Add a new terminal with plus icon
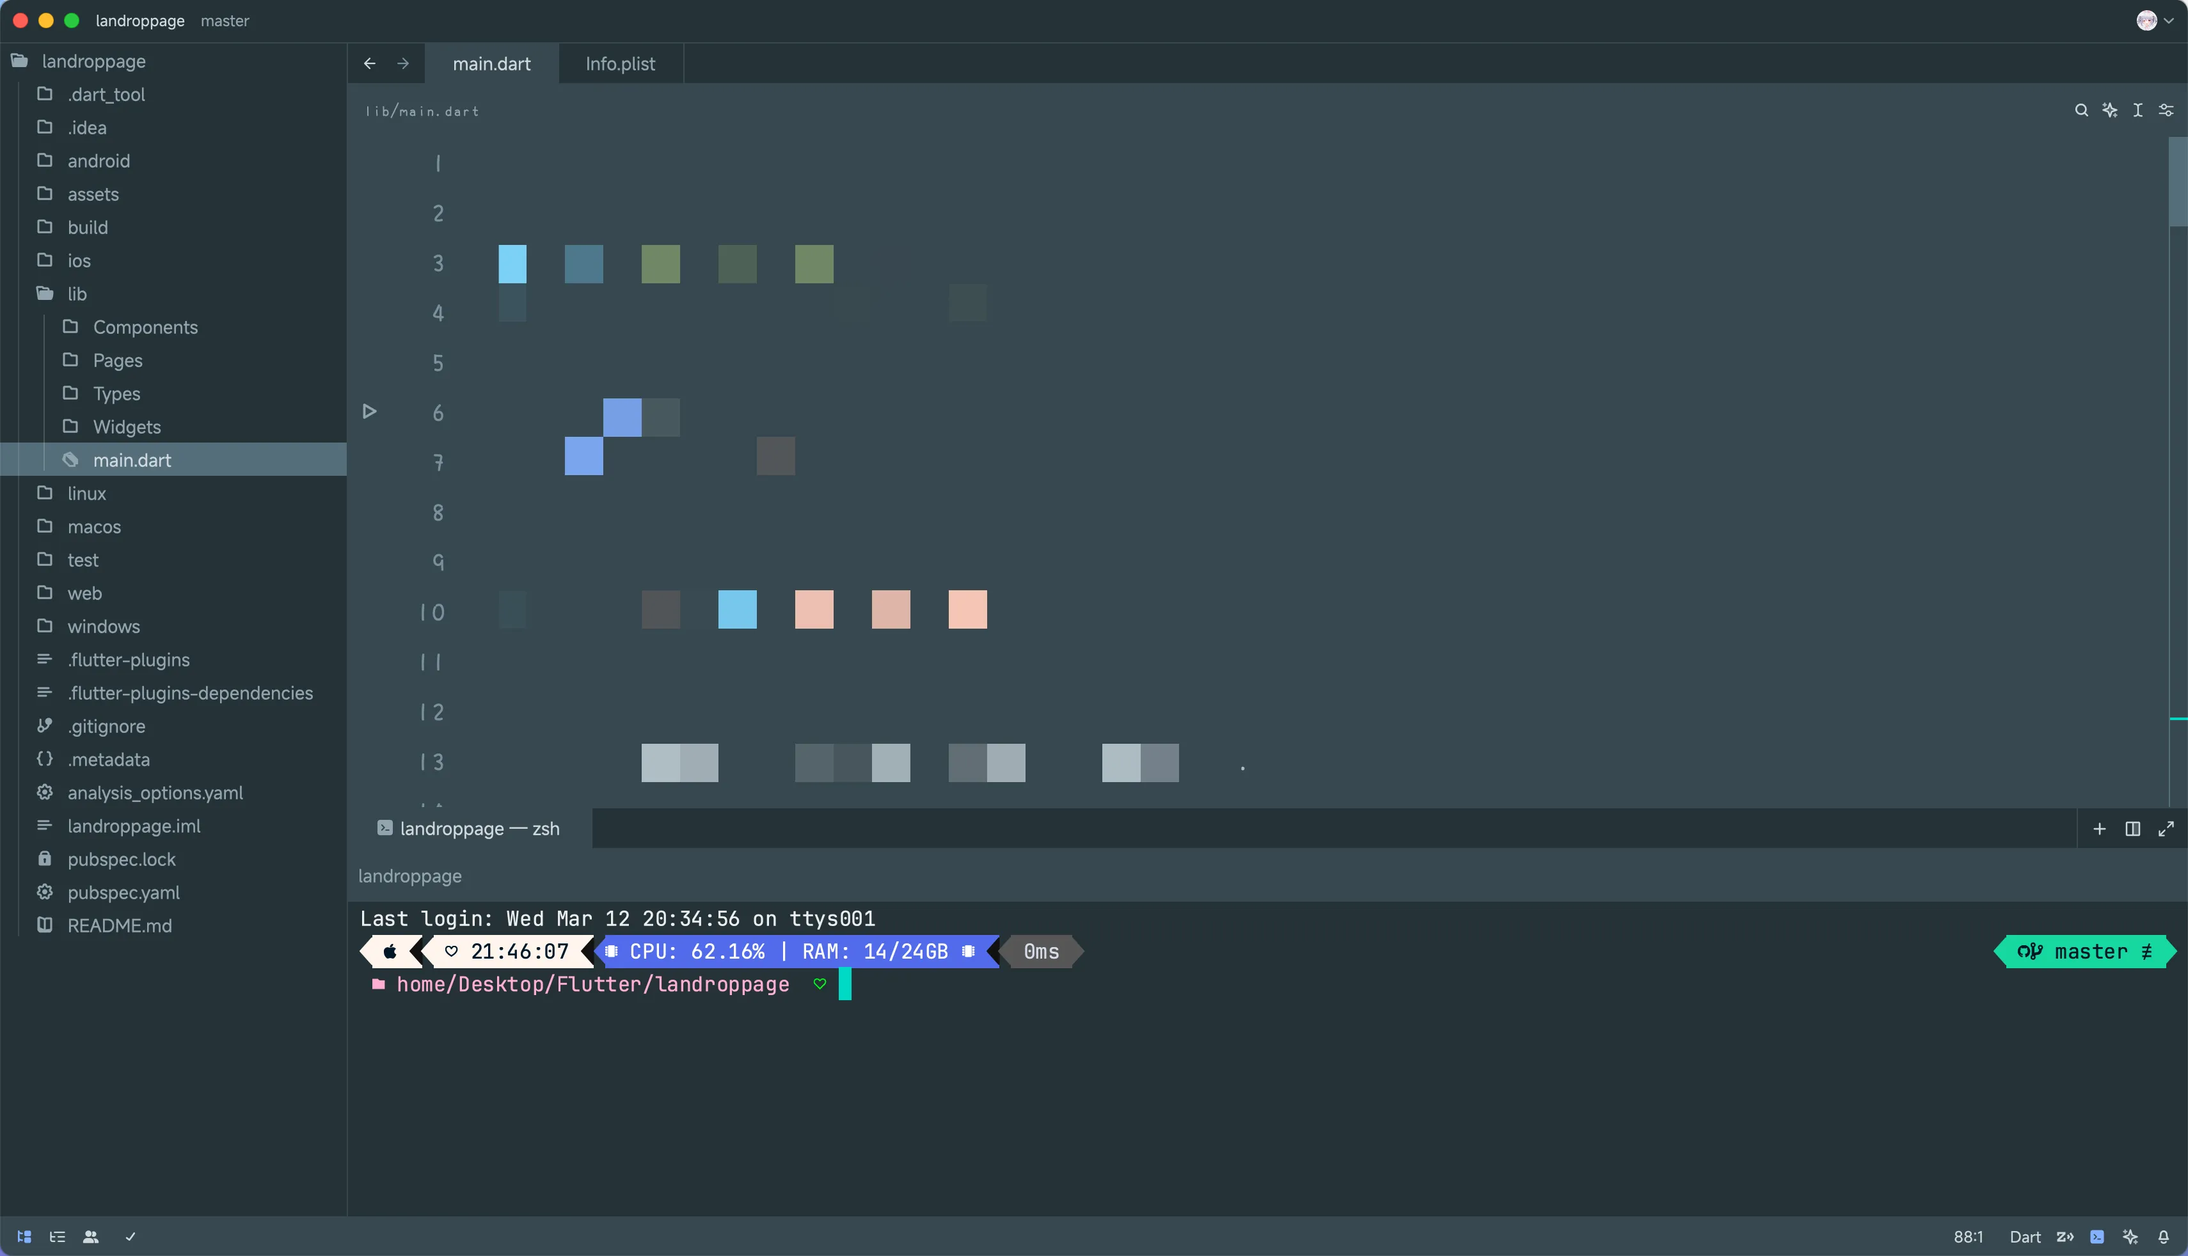 click(2099, 828)
